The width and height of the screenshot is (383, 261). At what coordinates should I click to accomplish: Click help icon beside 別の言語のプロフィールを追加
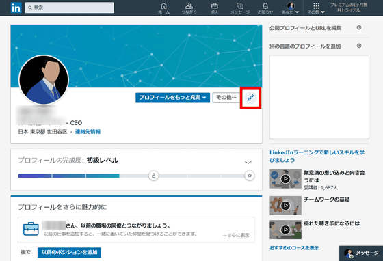coord(359,46)
